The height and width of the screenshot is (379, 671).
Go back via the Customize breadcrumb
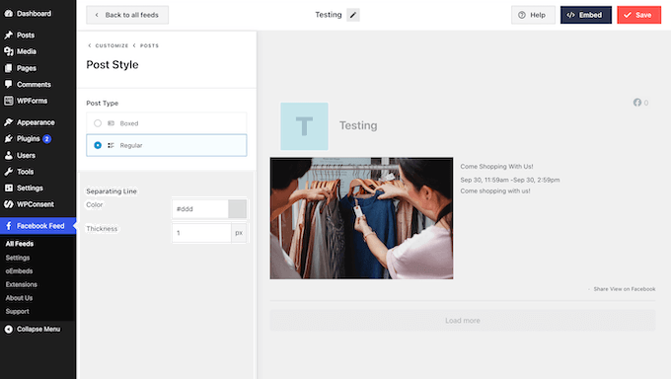[112, 45]
